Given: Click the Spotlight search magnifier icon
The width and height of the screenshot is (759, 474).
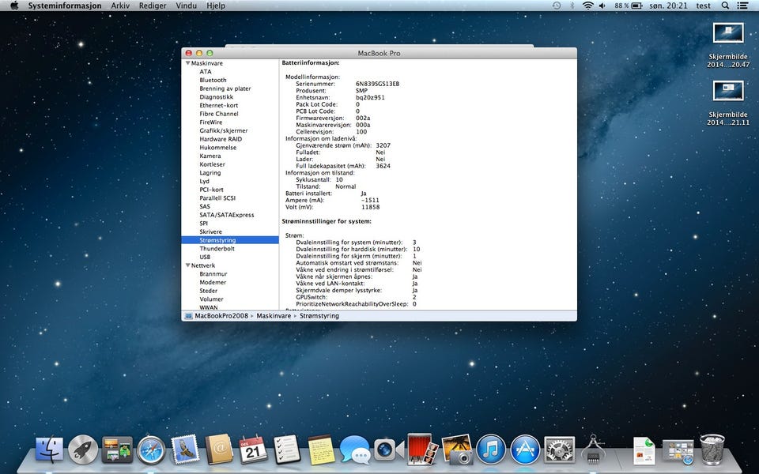Looking at the screenshot, I should click(725, 6).
